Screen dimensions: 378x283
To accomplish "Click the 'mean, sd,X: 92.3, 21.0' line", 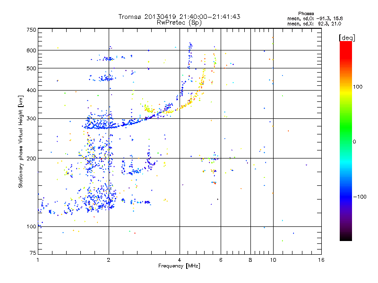I will tap(314, 24).
